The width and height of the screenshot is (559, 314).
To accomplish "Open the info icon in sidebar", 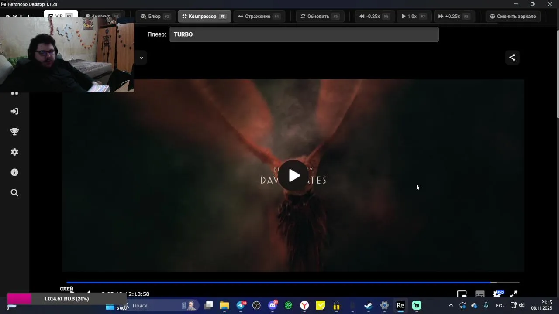I will pos(14,172).
